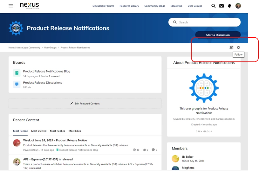The height and width of the screenshot is (171, 259).
Task: Click the 'Members' heading
Action: click(x=180, y=149)
